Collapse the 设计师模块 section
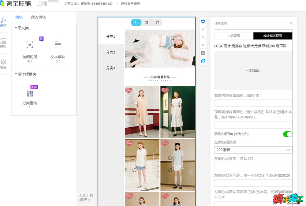 pyautogui.click(x=25, y=74)
